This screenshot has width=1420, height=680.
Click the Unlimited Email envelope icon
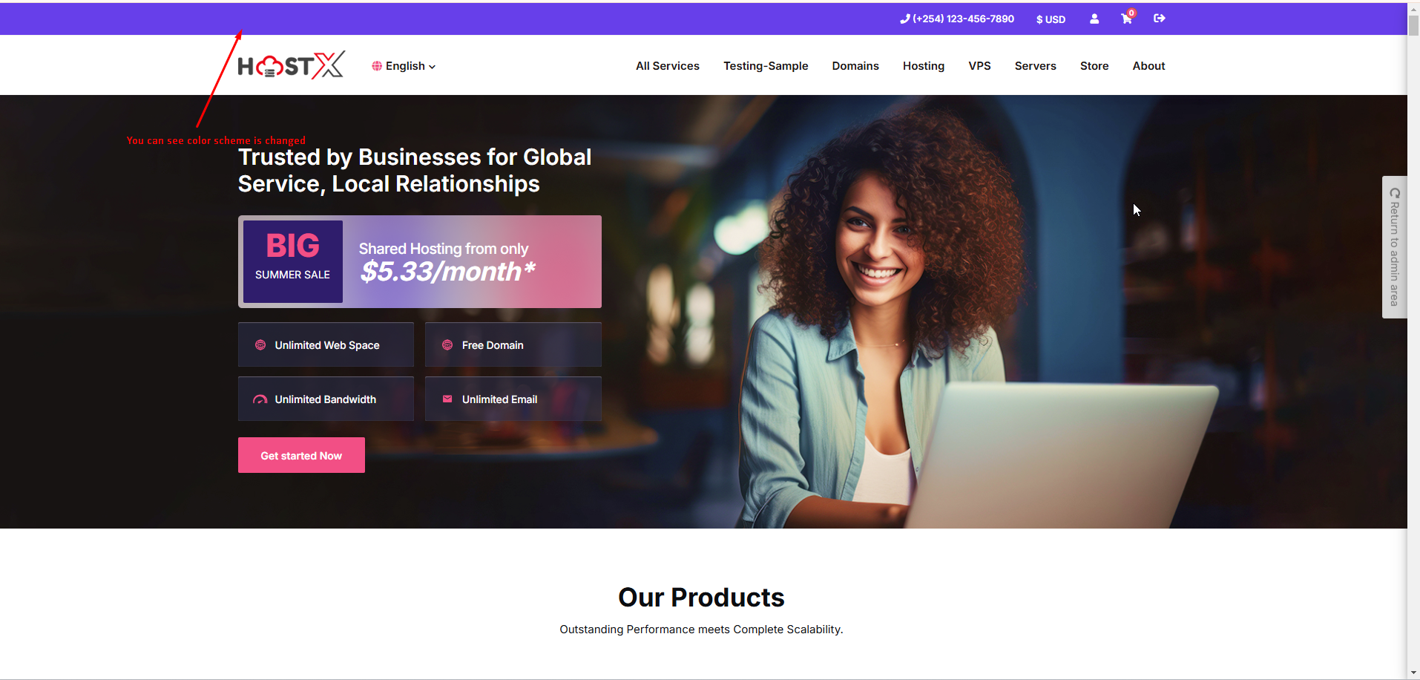tap(447, 399)
